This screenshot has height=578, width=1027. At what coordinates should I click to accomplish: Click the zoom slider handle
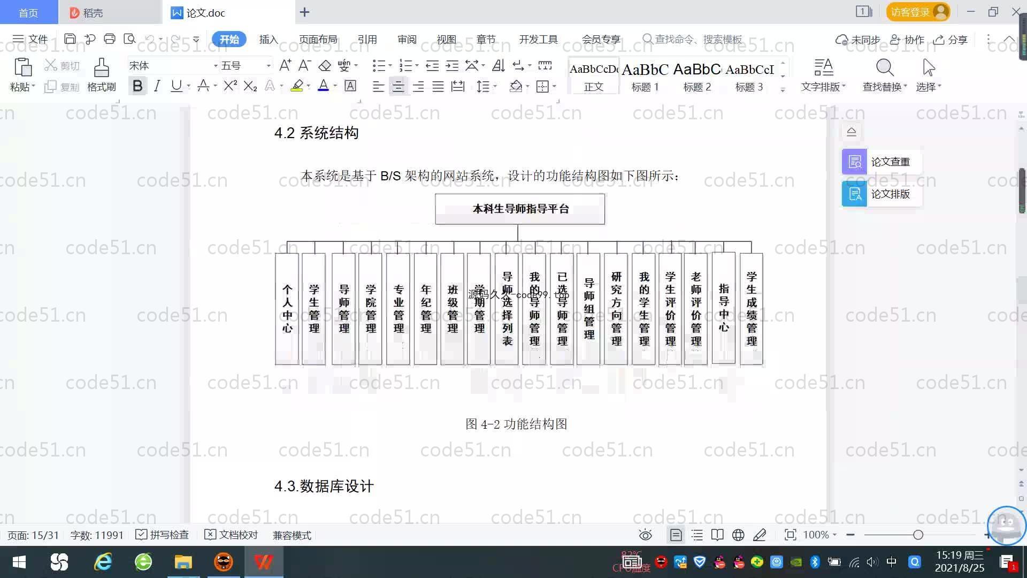(x=918, y=535)
